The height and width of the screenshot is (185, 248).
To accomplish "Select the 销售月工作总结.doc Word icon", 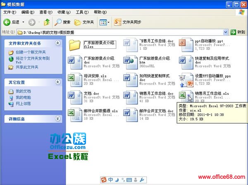I will tap(131, 97).
